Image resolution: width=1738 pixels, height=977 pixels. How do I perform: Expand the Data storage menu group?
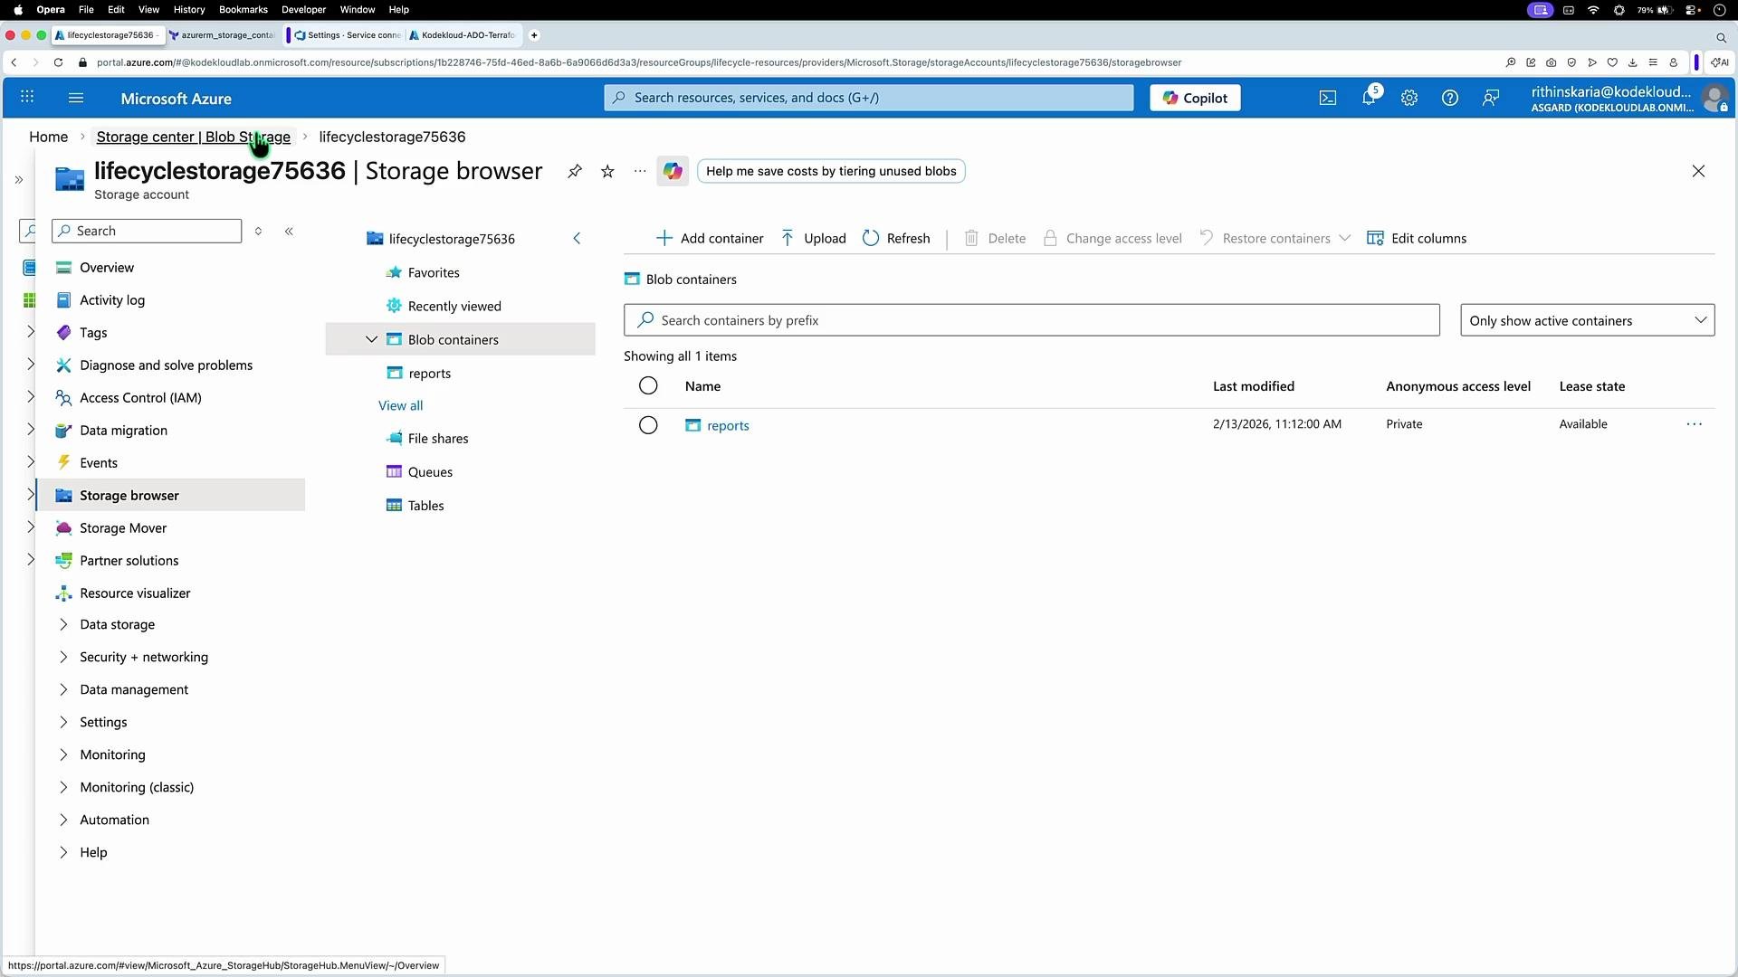(118, 625)
